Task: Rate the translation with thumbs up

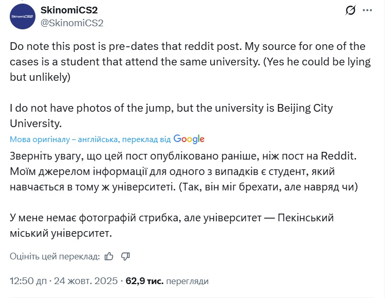Action: tap(109, 256)
